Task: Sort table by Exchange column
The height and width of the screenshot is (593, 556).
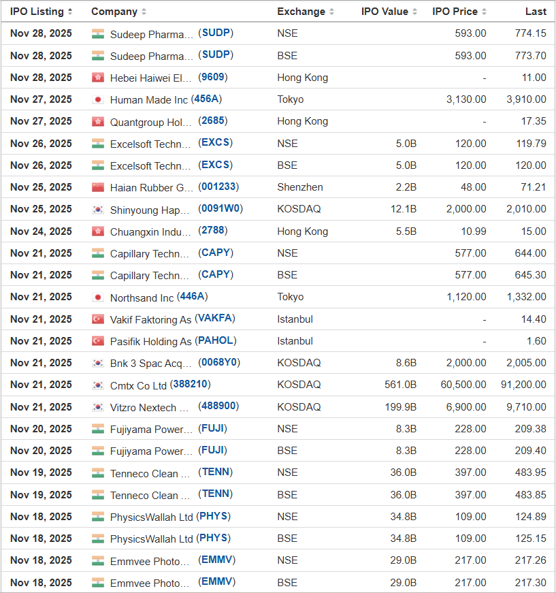Action: (306, 12)
